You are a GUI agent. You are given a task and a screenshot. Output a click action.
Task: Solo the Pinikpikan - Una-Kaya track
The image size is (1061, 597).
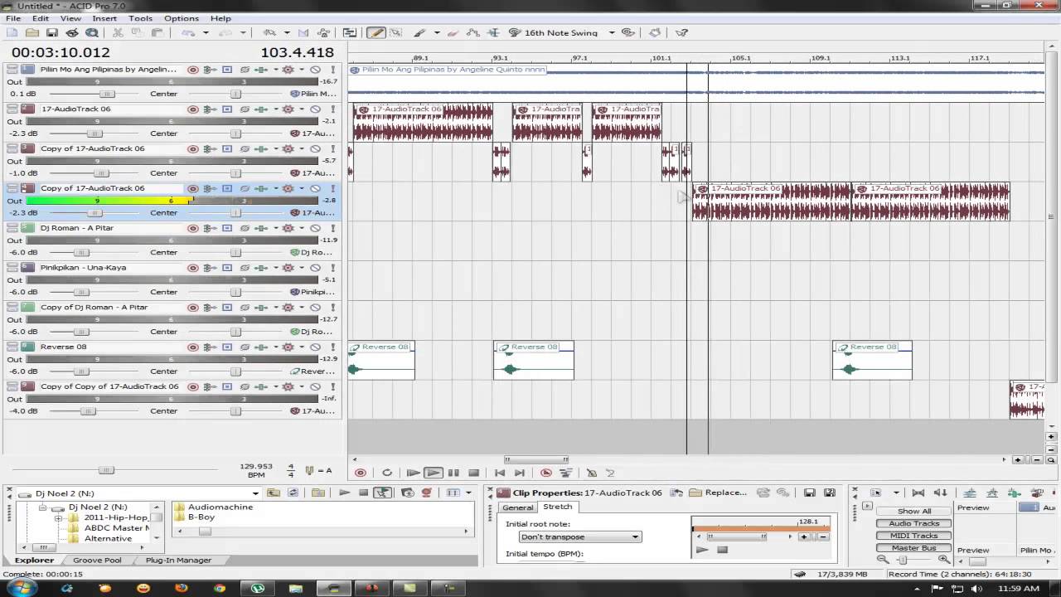(x=332, y=268)
